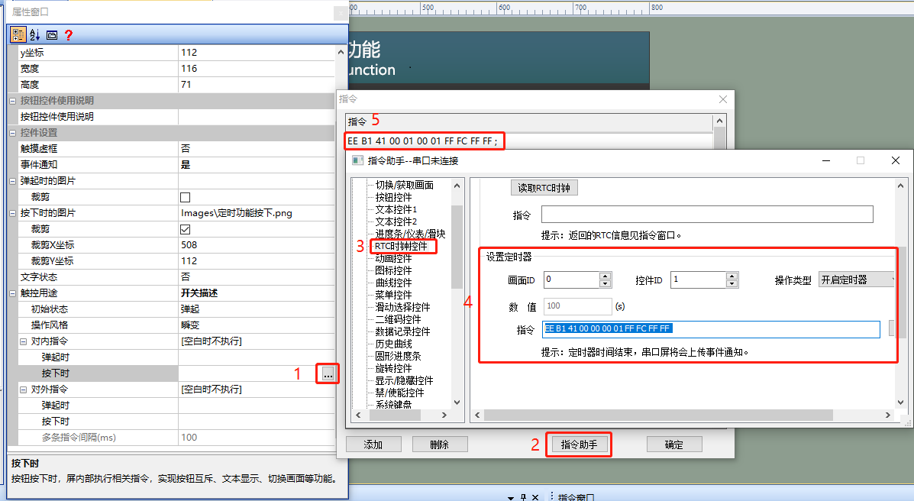Image resolution: width=914 pixels, height=501 pixels.
Task: Uncheck the 裁剪 checkbox under 按下时的图片
Action: (186, 229)
